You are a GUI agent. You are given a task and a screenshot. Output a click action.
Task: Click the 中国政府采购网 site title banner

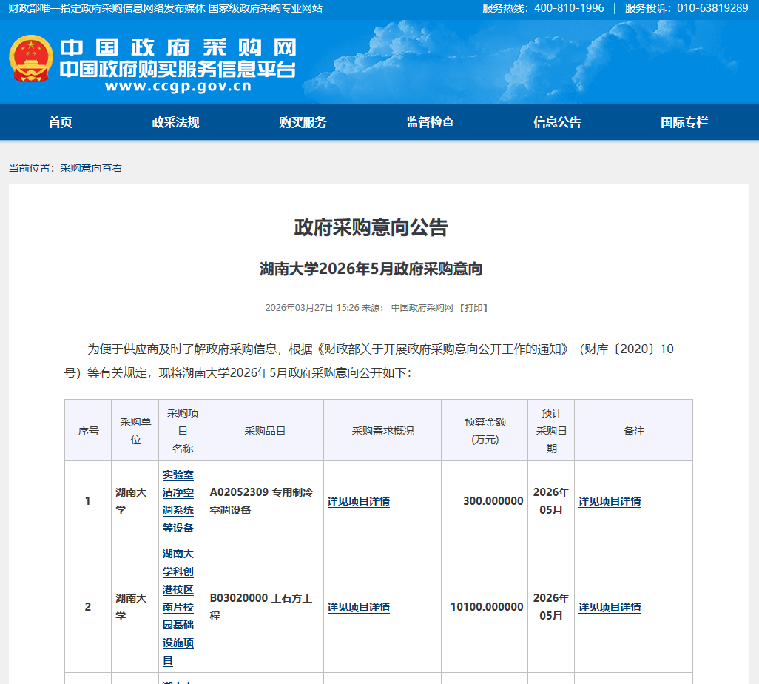click(178, 48)
